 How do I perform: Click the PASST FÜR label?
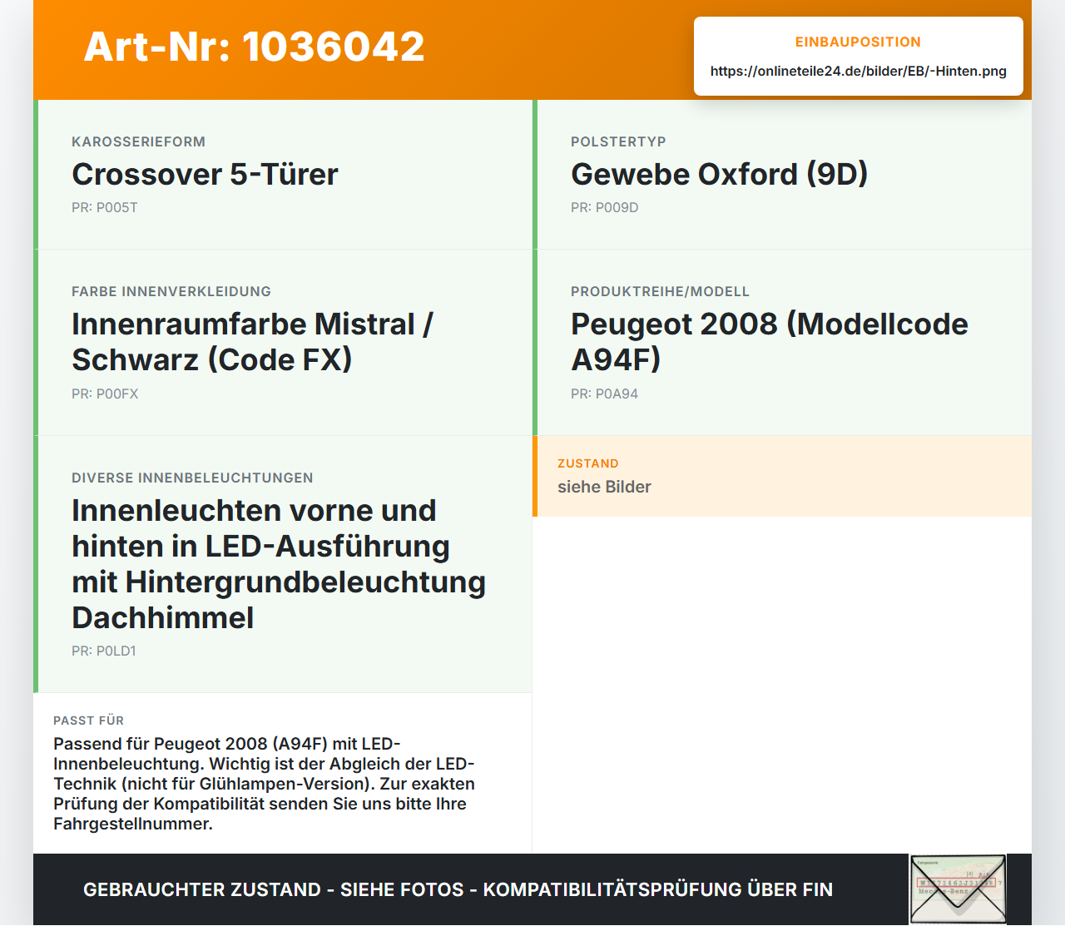(x=88, y=720)
